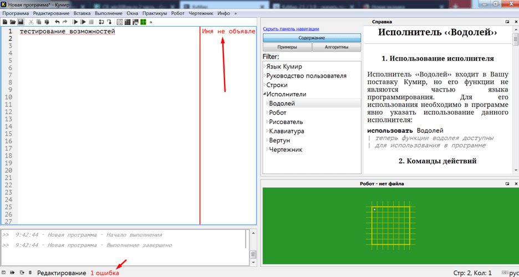Viewport: 519px width, 277px height.
Task: Float the Справка panel with undock icon
Action: [x=507, y=22]
